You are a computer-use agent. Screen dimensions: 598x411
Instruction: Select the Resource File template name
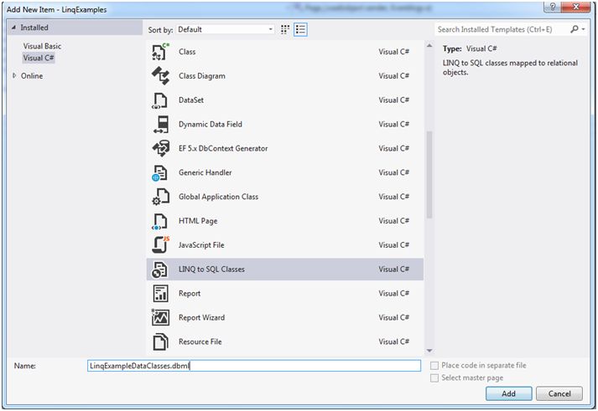200,342
